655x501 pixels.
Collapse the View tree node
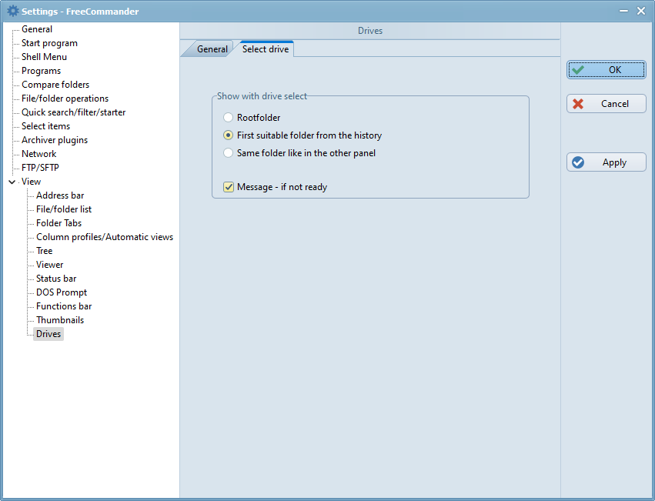(12, 182)
